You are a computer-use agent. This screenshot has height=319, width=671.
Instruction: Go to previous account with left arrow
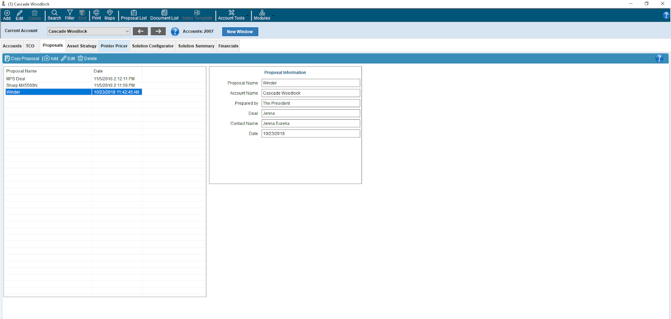140,31
